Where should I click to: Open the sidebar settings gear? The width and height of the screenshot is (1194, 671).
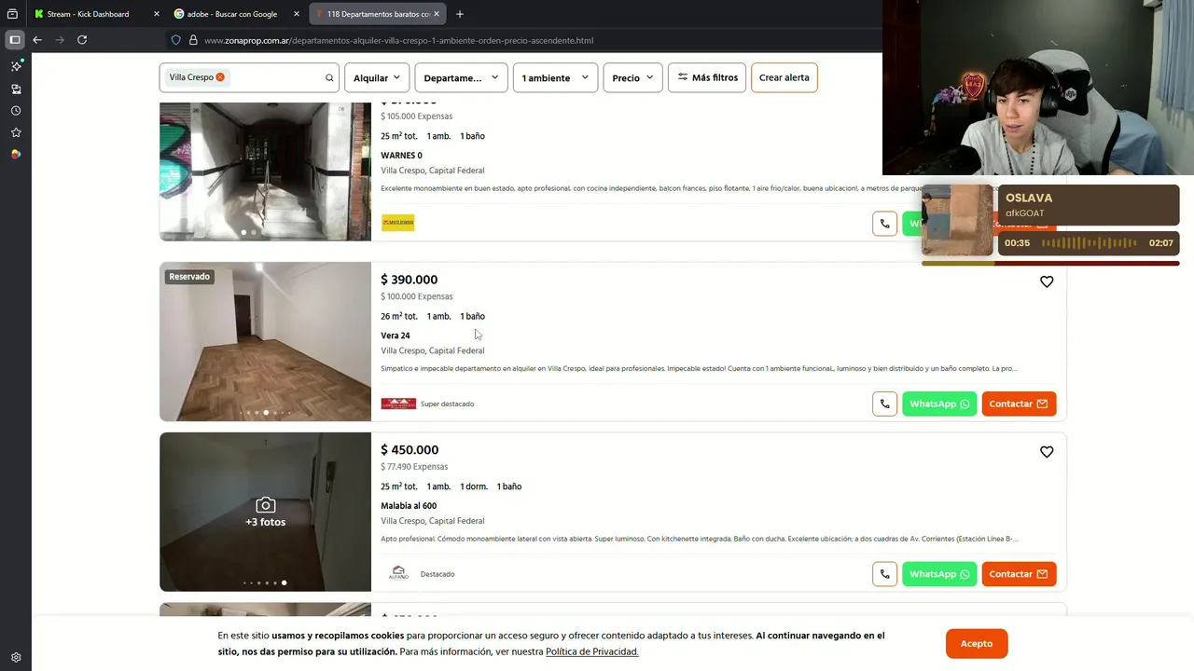16,657
